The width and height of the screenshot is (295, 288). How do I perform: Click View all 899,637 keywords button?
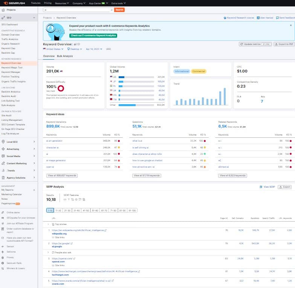(62, 176)
